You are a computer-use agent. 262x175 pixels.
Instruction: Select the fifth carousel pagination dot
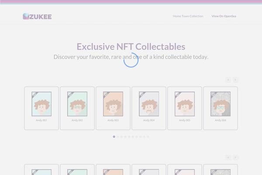tap(129, 136)
